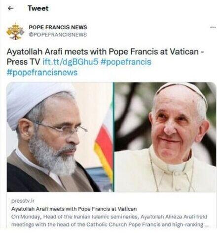
Task: Open the #popefrancis hashtag
Action: tap(126, 62)
